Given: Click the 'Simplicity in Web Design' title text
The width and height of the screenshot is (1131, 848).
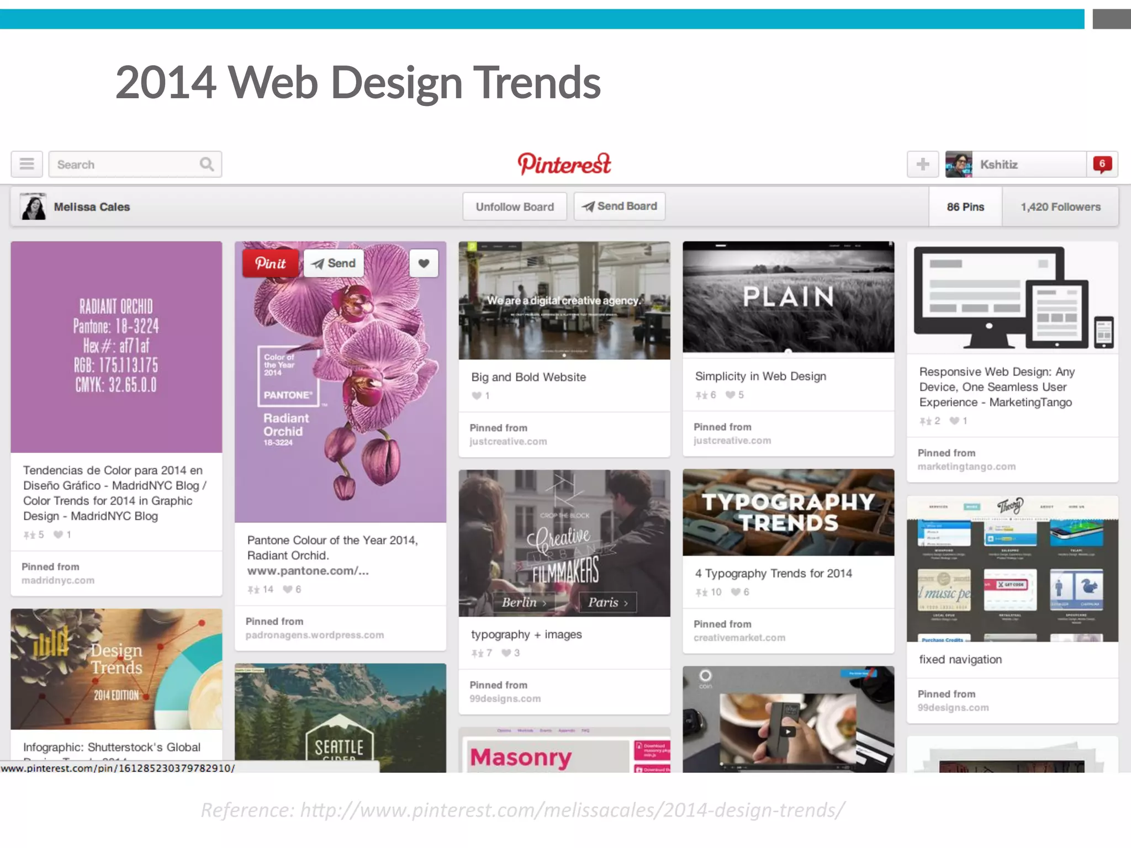Looking at the screenshot, I should (760, 376).
